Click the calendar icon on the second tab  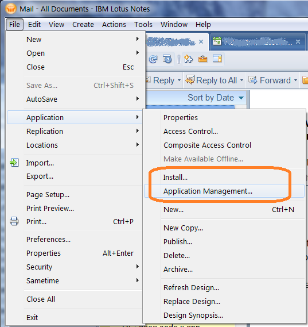coord(217,41)
